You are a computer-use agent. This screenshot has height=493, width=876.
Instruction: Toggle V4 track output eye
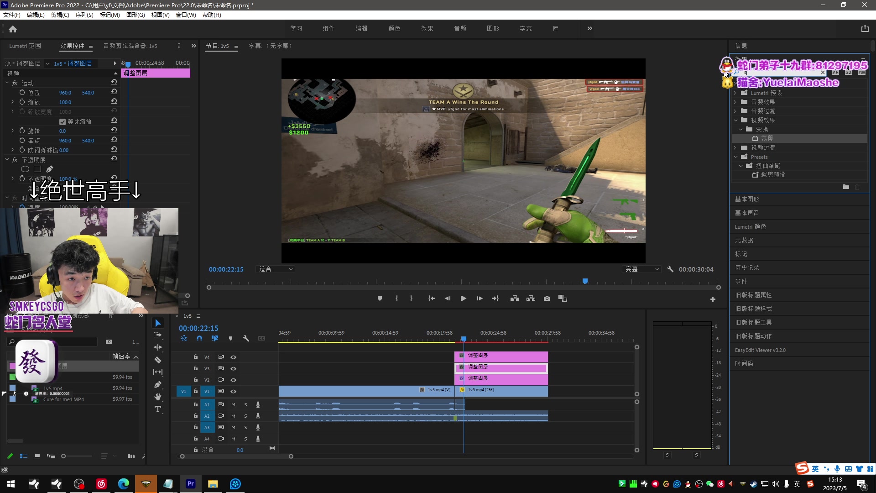click(x=233, y=357)
